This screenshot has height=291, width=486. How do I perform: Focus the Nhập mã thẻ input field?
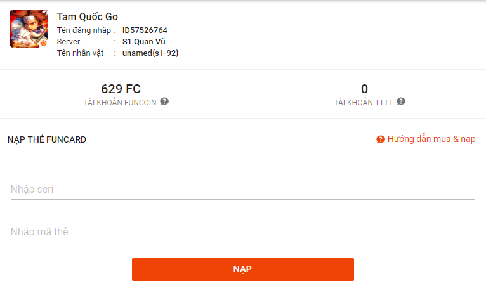(243, 231)
